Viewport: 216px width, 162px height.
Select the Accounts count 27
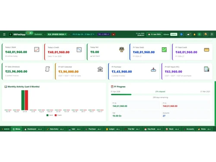pos(164,116)
